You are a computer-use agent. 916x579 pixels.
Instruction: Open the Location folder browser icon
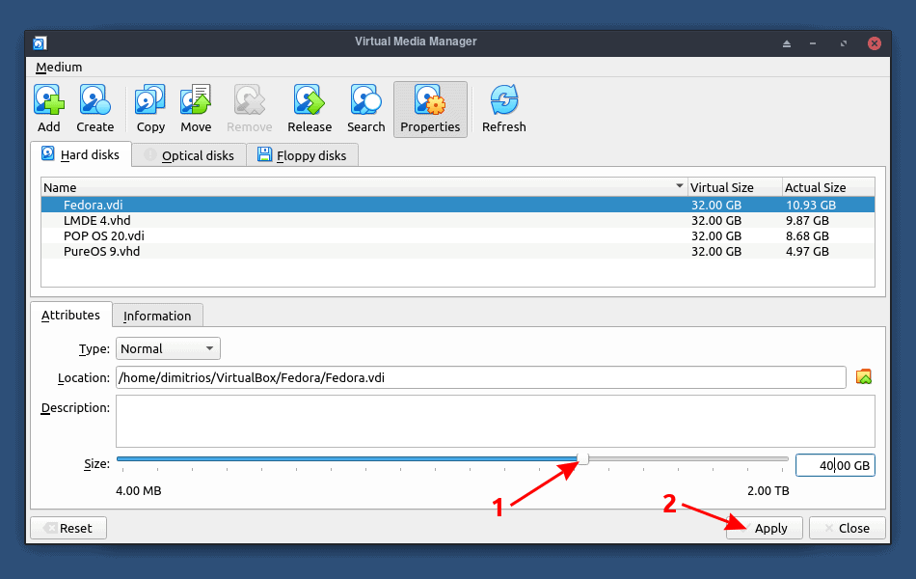click(x=863, y=377)
